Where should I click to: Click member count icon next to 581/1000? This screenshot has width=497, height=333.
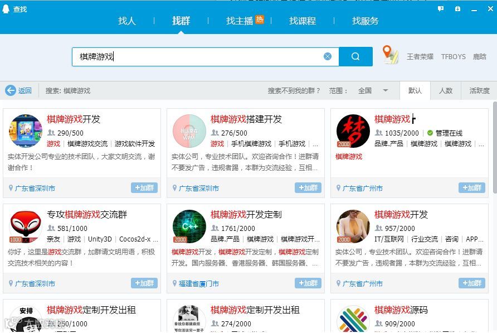point(51,228)
